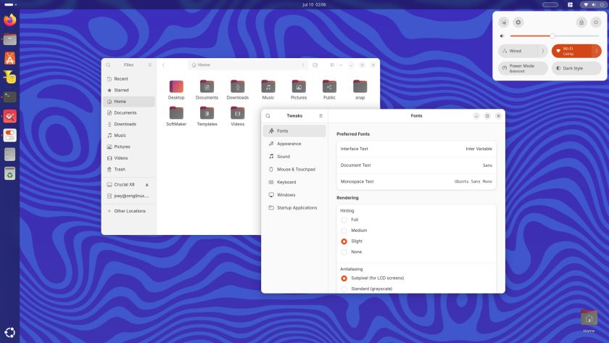Toggle the Wi-Fi connection
609x343 pixels.
[571, 51]
